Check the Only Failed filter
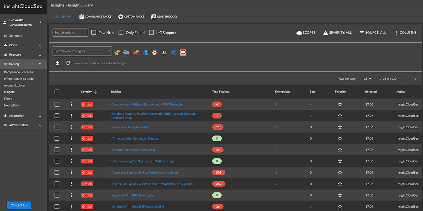Viewport: 423px width, 211px height. (x=121, y=32)
